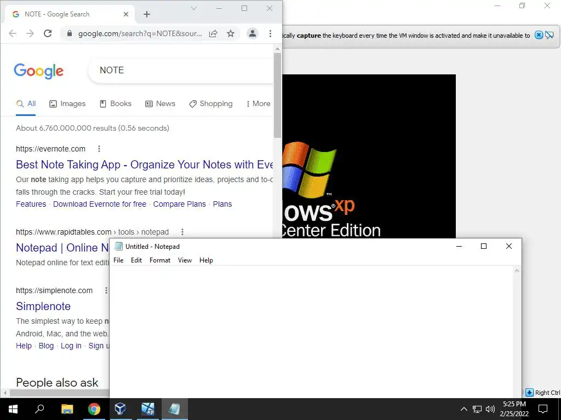This screenshot has height=420, width=561.
Task: Switch to Images search results
Action: [x=67, y=103]
